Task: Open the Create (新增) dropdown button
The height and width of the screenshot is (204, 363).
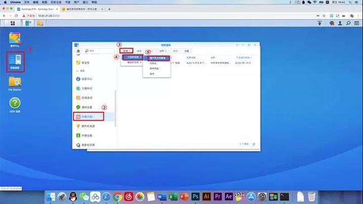Action: pos(126,51)
